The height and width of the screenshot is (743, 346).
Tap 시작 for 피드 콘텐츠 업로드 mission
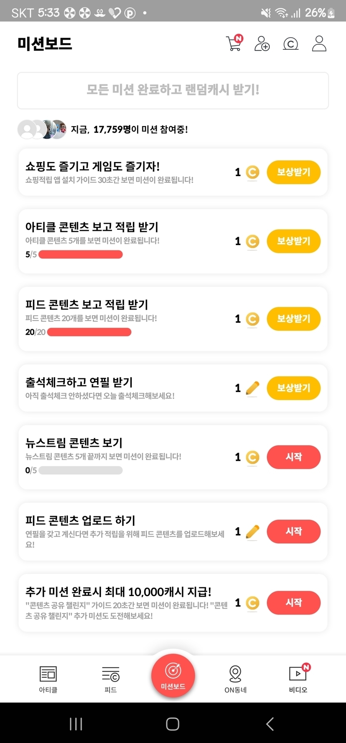click(293, 531)
